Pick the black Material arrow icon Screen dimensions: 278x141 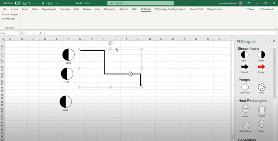coord(245,67)
